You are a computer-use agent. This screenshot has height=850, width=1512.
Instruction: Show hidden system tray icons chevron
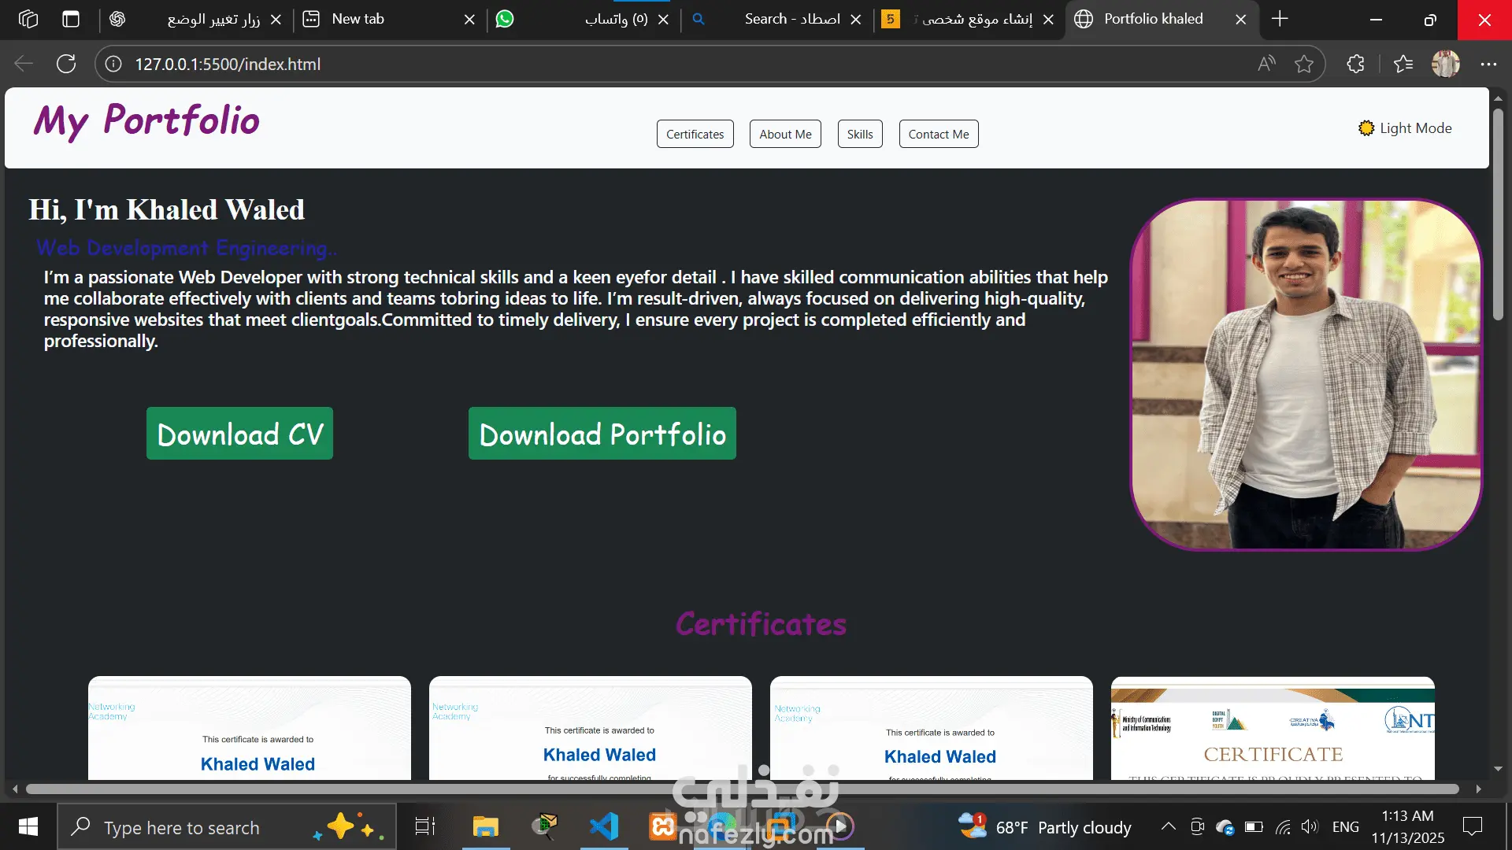[1169, 826]
